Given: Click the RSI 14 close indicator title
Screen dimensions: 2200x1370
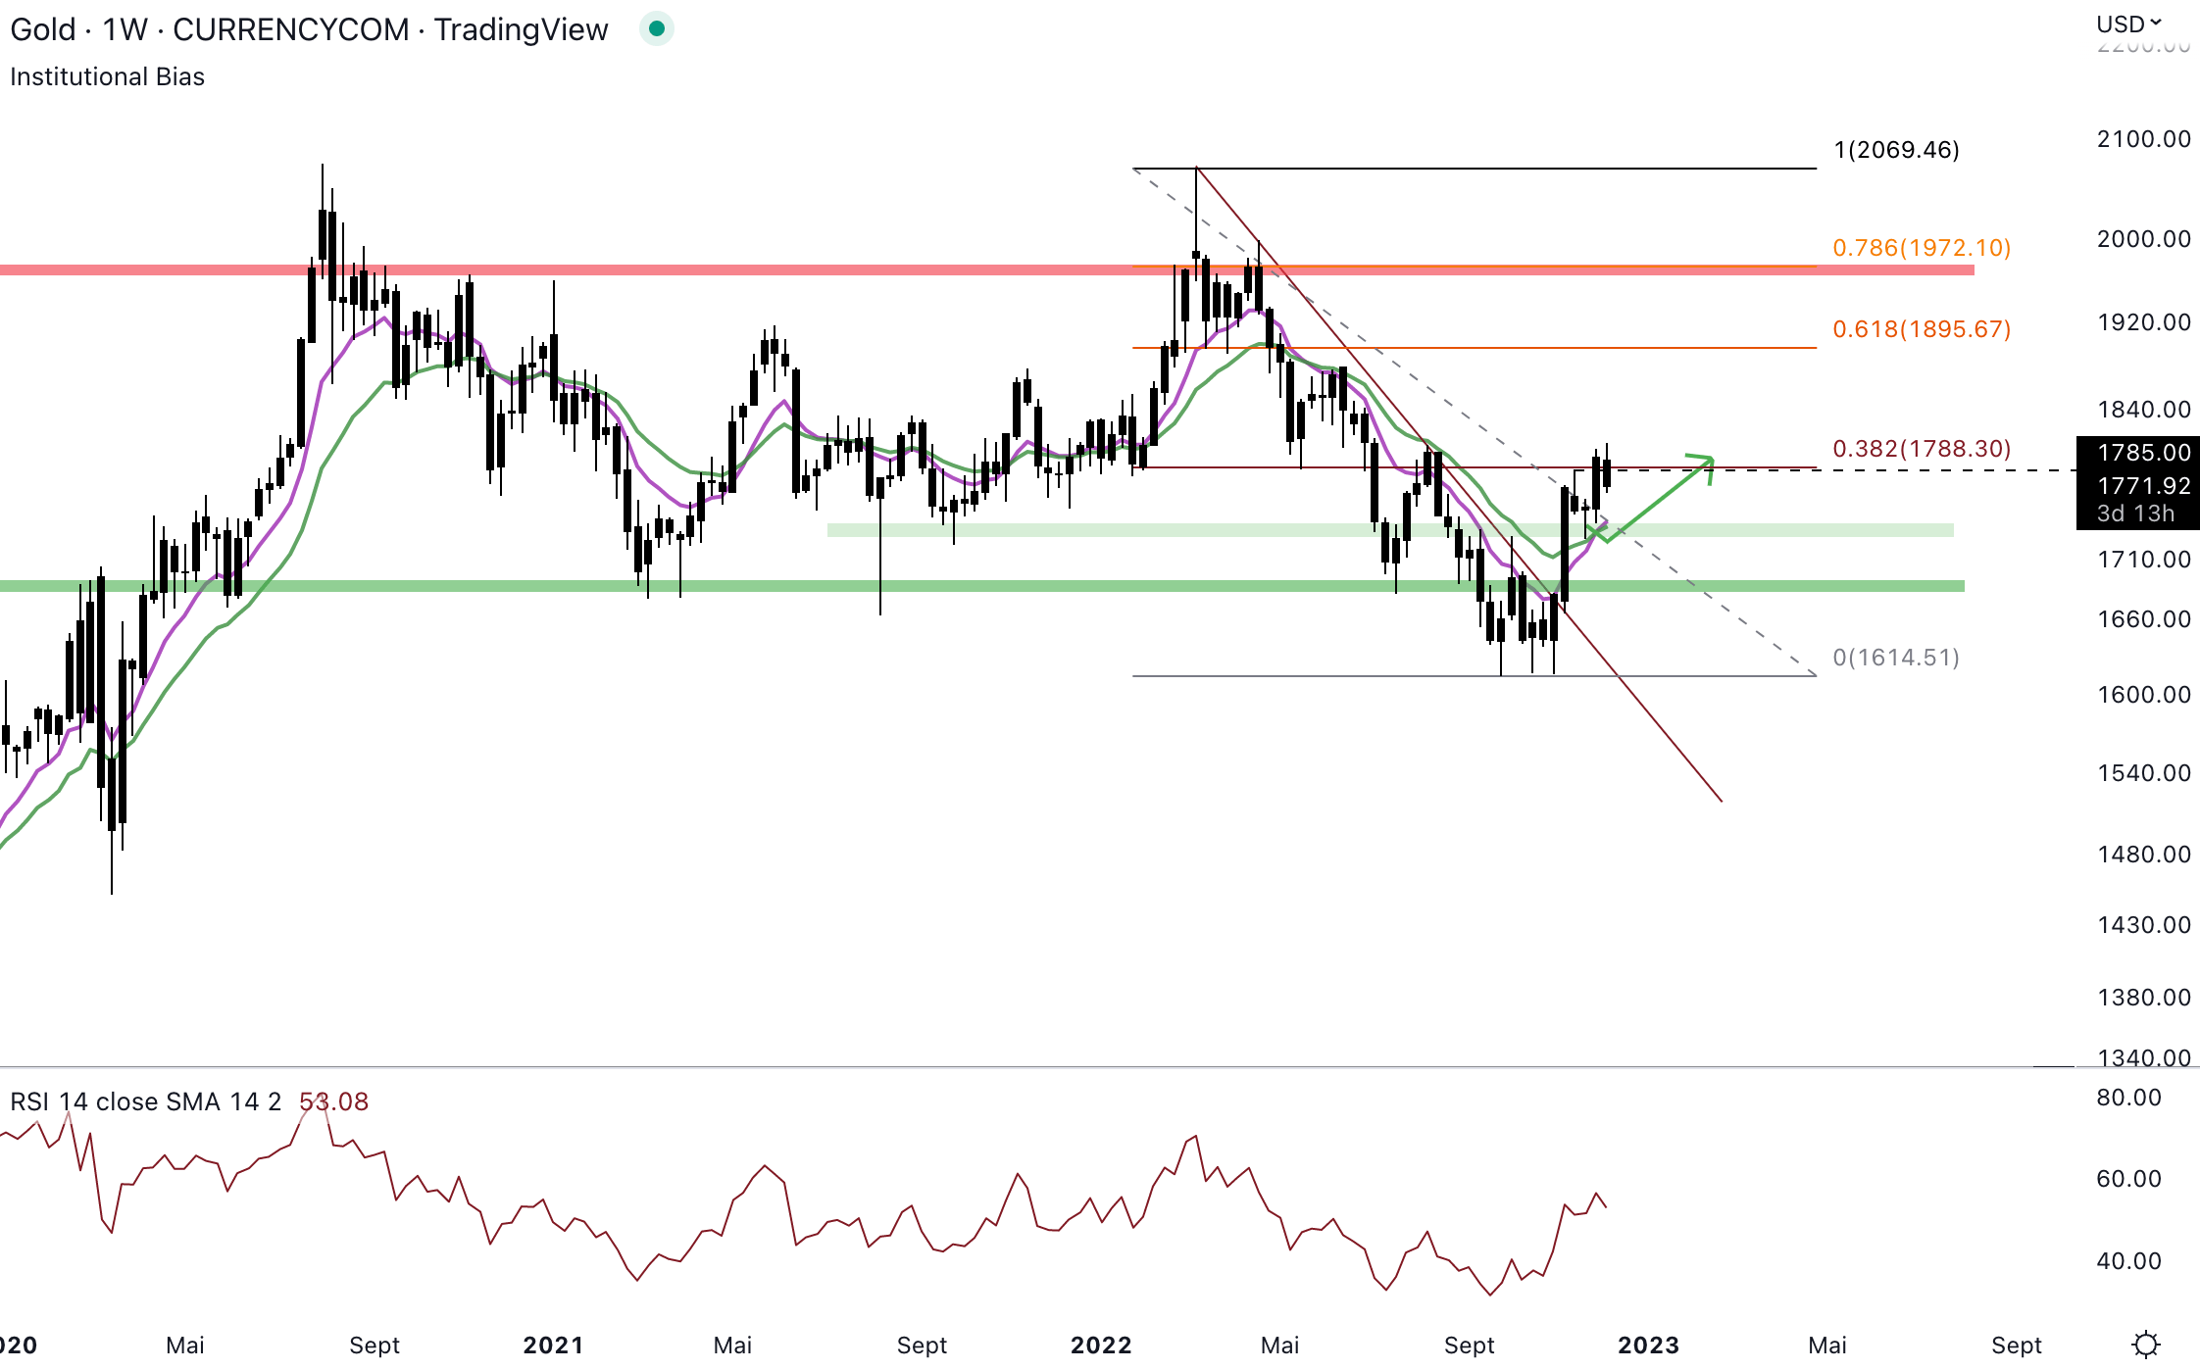Looking at the screenshot, I should [x=145, y=1101].
